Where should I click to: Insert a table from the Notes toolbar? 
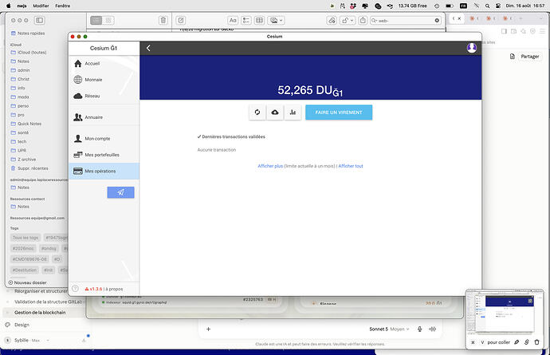(260, 21)
